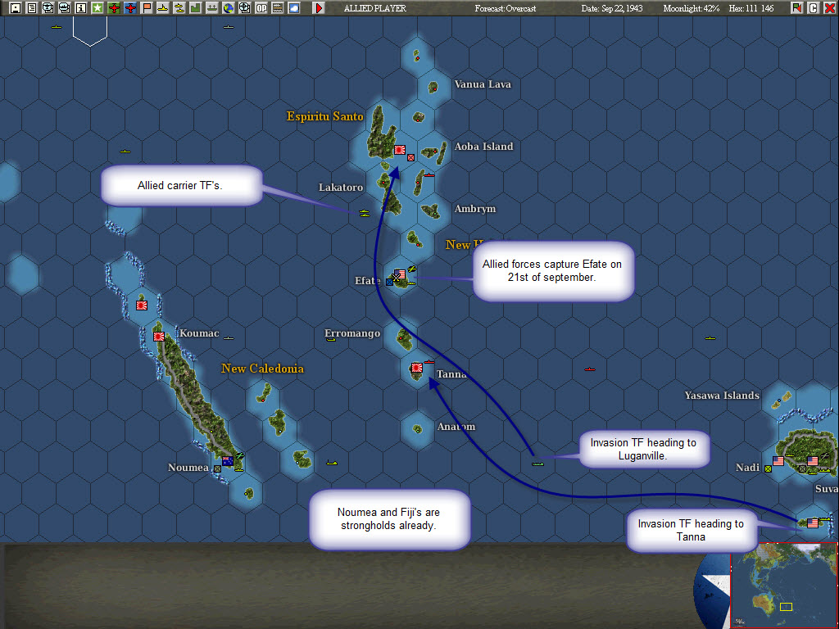
Task: Click the Vanua Lava label
Action: [483, 84]
